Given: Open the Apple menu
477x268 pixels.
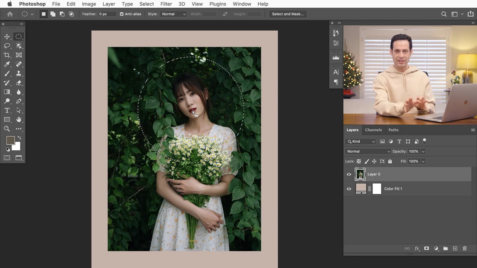Looking at the screenshot, I should (x=10, y=4).
